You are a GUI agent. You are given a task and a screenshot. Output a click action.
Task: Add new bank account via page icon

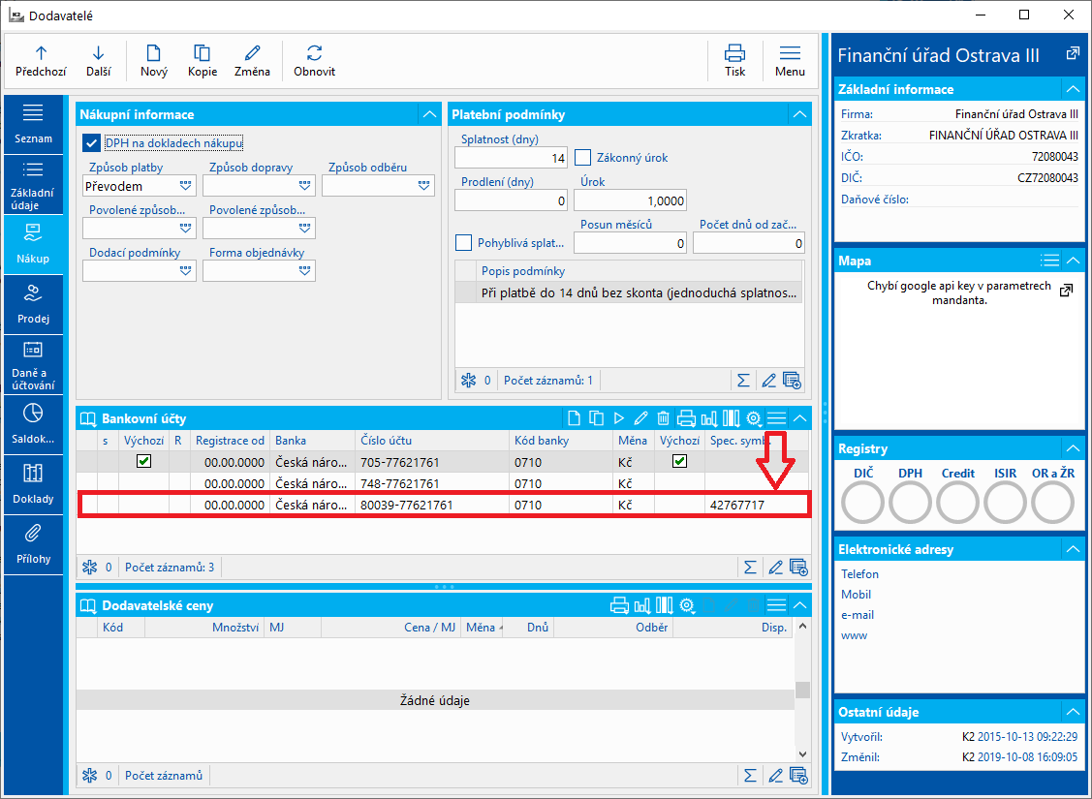point(574,418)
